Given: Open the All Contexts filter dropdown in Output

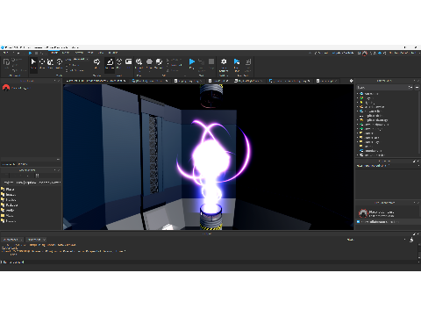Looking at the screenshot, I should [x=36, y=240].
